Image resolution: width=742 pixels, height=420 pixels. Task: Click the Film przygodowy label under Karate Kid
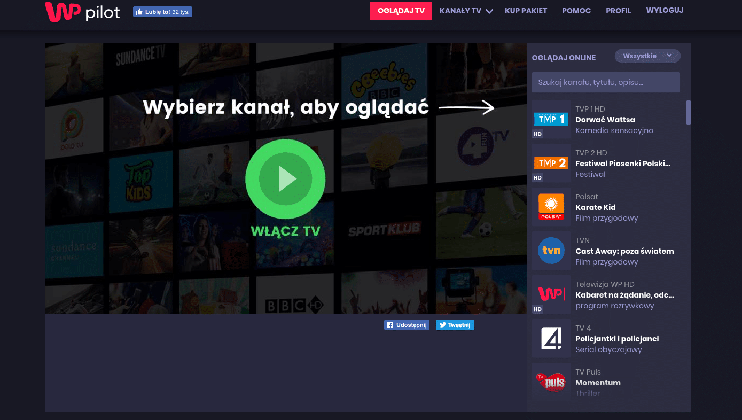(607, 218)
